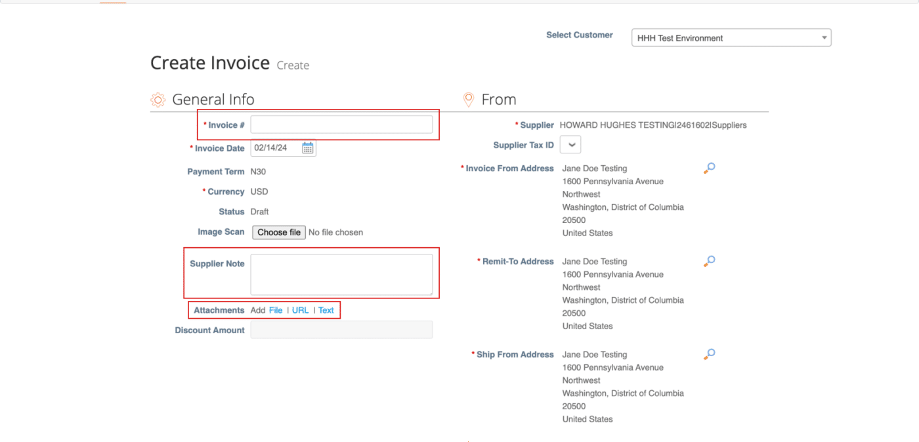Open the Remit-To Address search magnifier

coord(709,260)
